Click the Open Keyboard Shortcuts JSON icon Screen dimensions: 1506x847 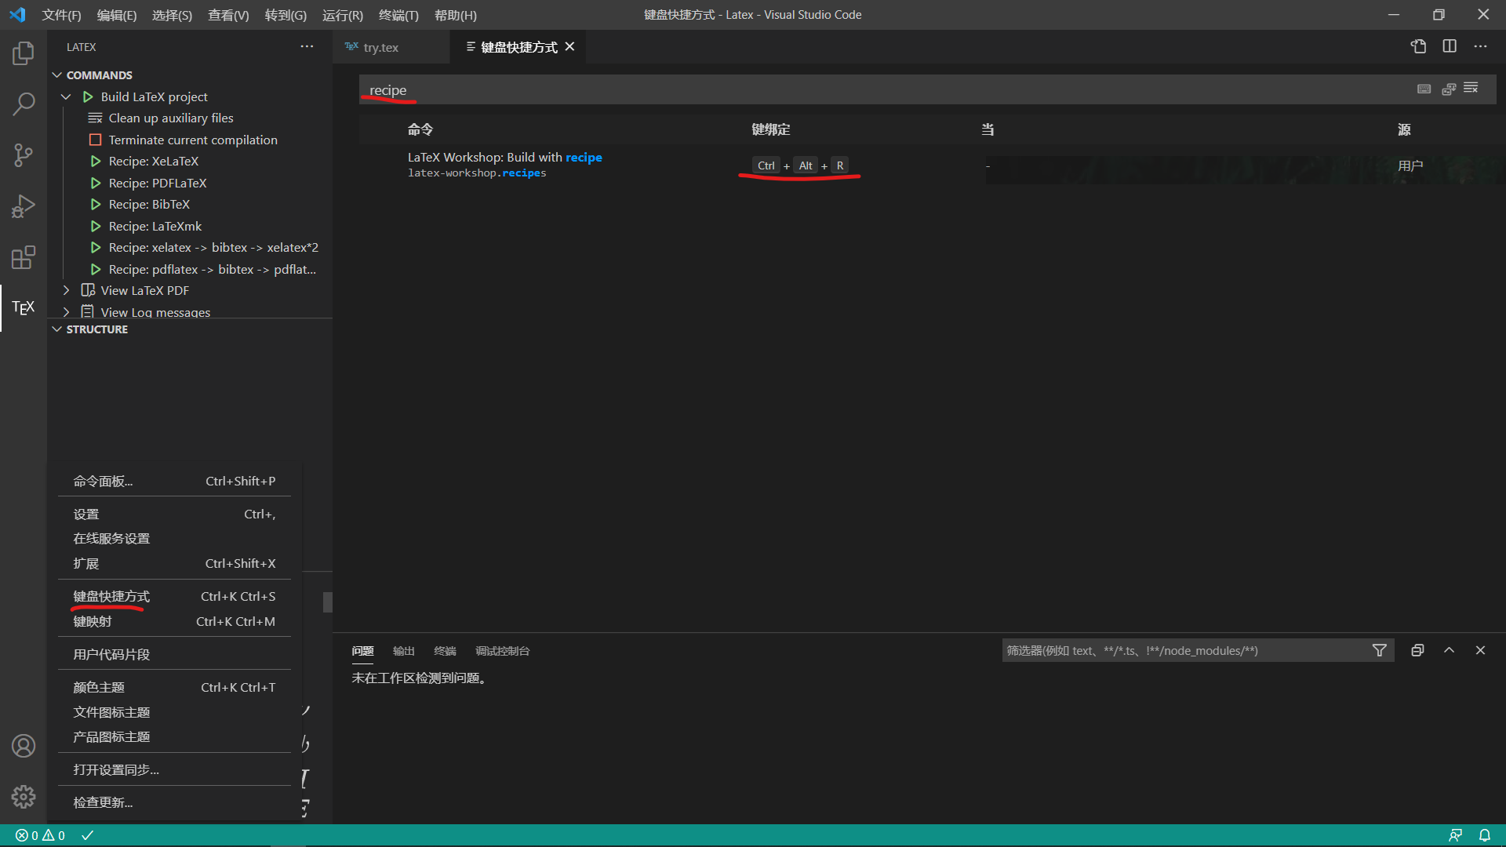coord(1418,47)
